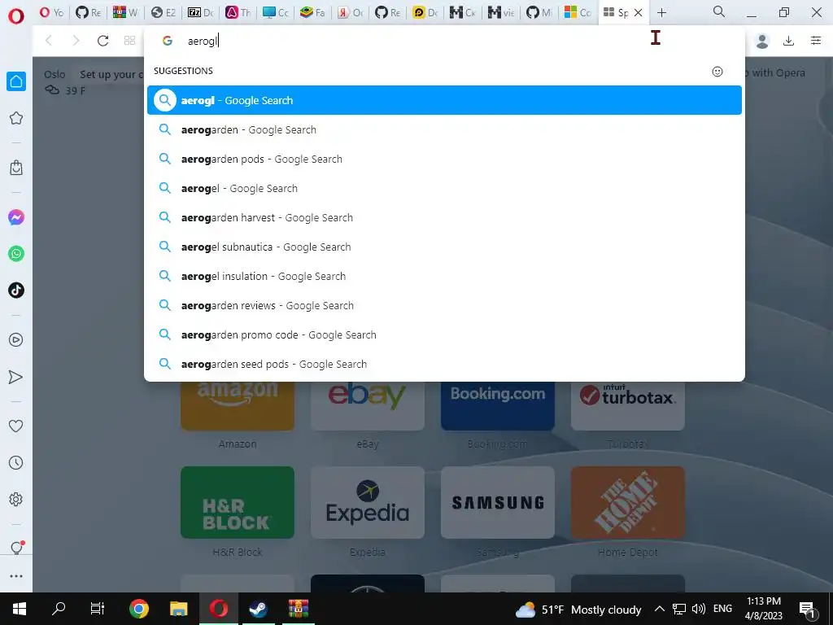Select 'aerogarden harvest' suggestion
The width and height of the screenshot is (833, 625).
(x=444, y=217)
